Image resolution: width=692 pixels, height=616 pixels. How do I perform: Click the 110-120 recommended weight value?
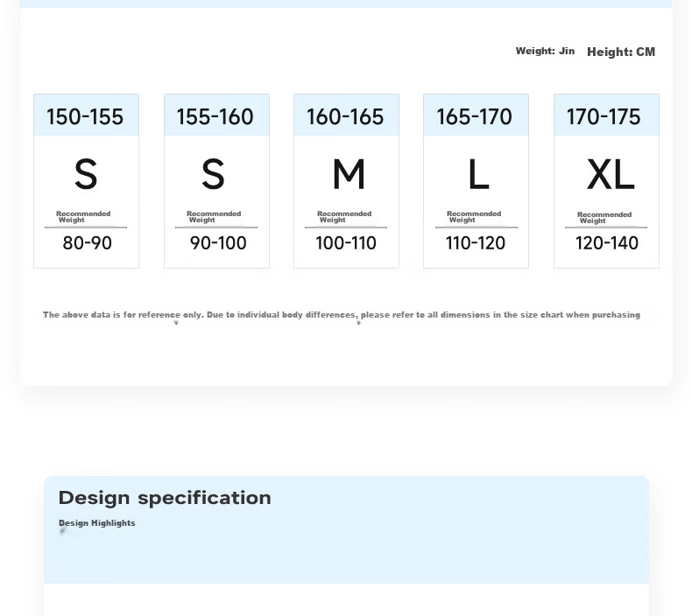pyautogui.click(x=476, y=243)
